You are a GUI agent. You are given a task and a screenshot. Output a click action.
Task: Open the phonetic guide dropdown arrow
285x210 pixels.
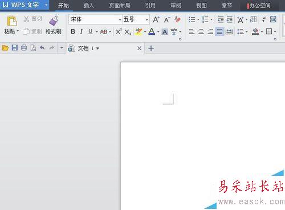click(180, 32)
